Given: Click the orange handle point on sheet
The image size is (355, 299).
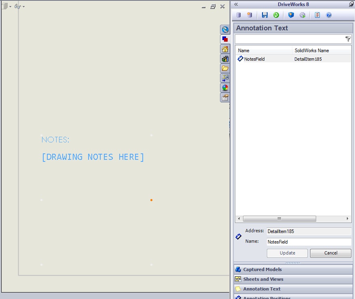Looking at the screenshot, I should point(151,200).
